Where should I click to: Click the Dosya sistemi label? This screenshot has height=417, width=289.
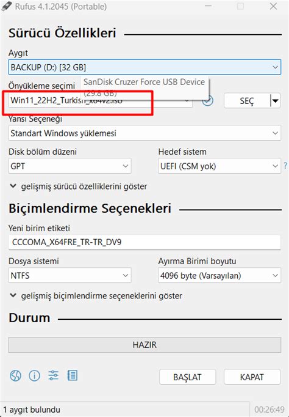[x=34, y=261]
